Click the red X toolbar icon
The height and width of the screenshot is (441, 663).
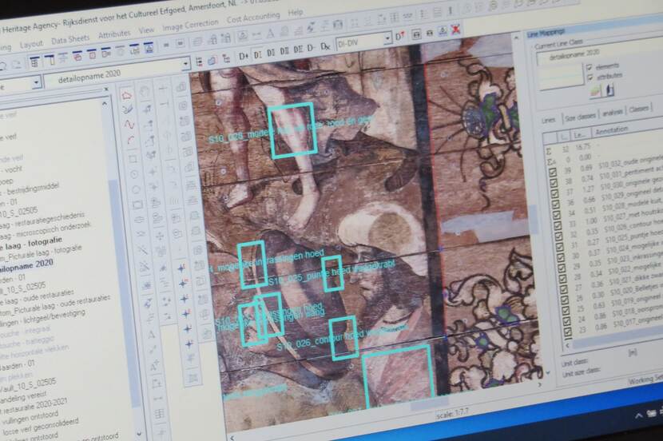[x=456, y=30]
